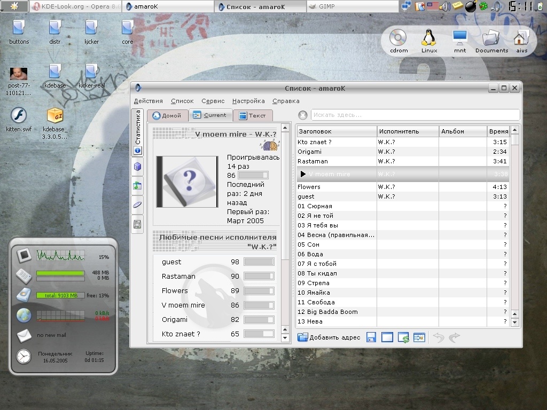Screen dimensions: 547x410
Task: Open the Documents folder desktop icon
Action: (491, 41)
